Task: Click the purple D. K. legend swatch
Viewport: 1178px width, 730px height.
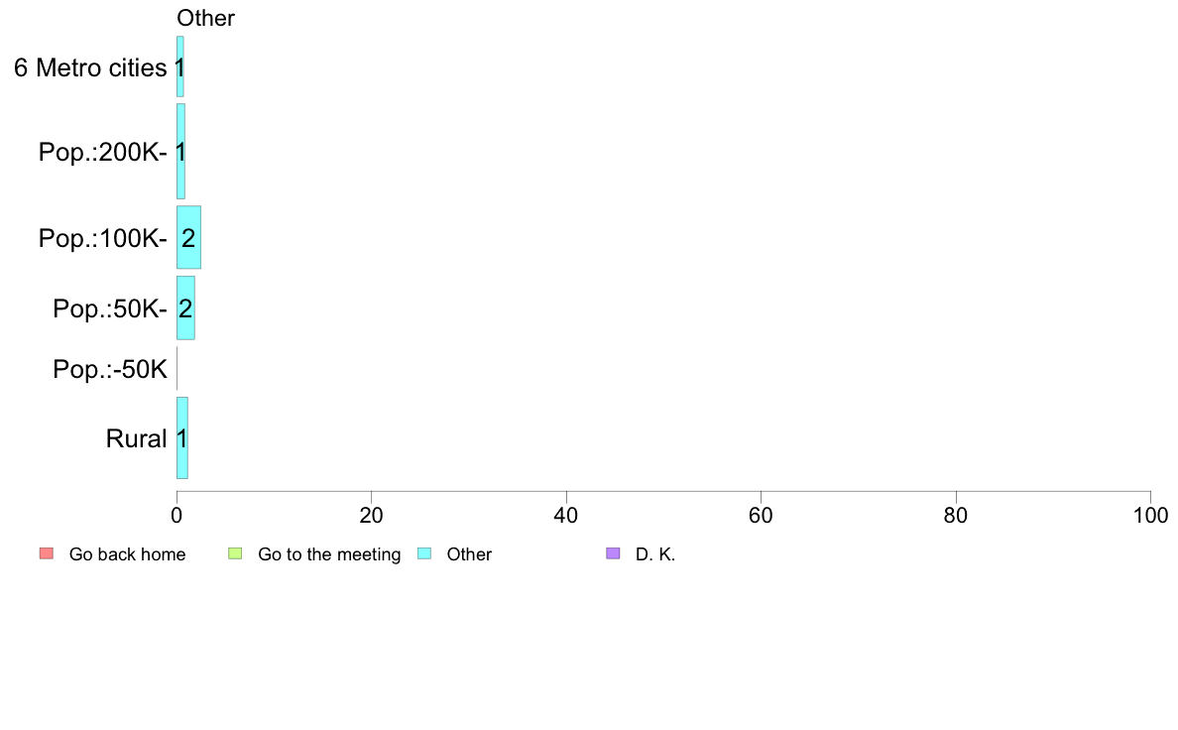Action: [613, 554]
